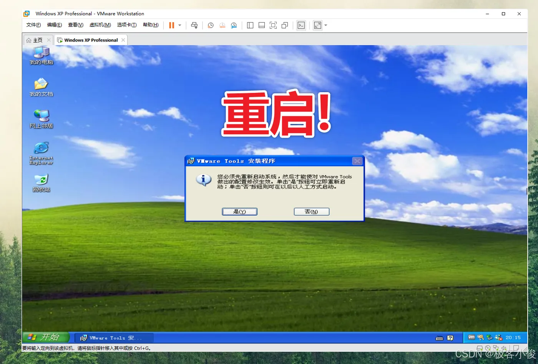Open the stretch display dropdown arrow

pyautogui.click(x=326, y=25)
